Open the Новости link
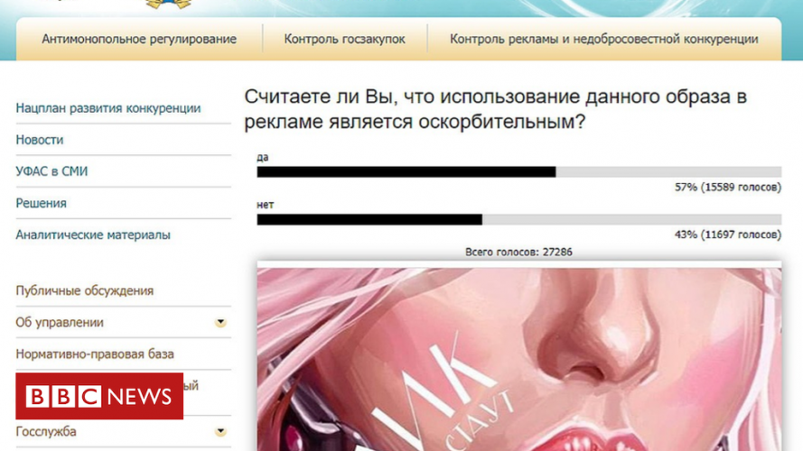 [x=40, y=140]
